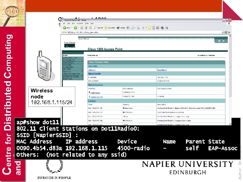Expand the Services sidebar item
The image size is (243, 182).
pos(82,72)
